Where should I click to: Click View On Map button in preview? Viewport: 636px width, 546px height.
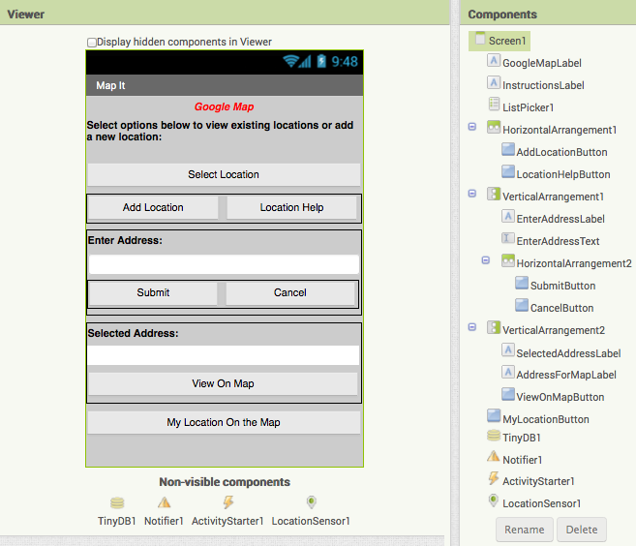223,383
